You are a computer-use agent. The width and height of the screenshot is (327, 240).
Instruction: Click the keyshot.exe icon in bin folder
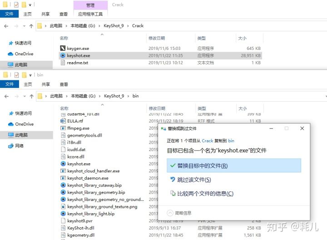pyautogui.click(x=63, y=164)
